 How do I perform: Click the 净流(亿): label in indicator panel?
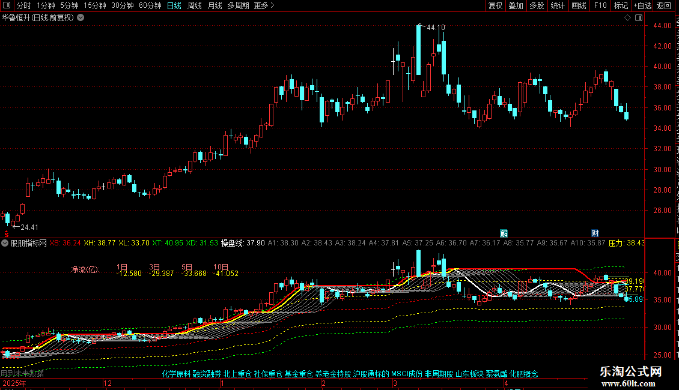[85, 270]
